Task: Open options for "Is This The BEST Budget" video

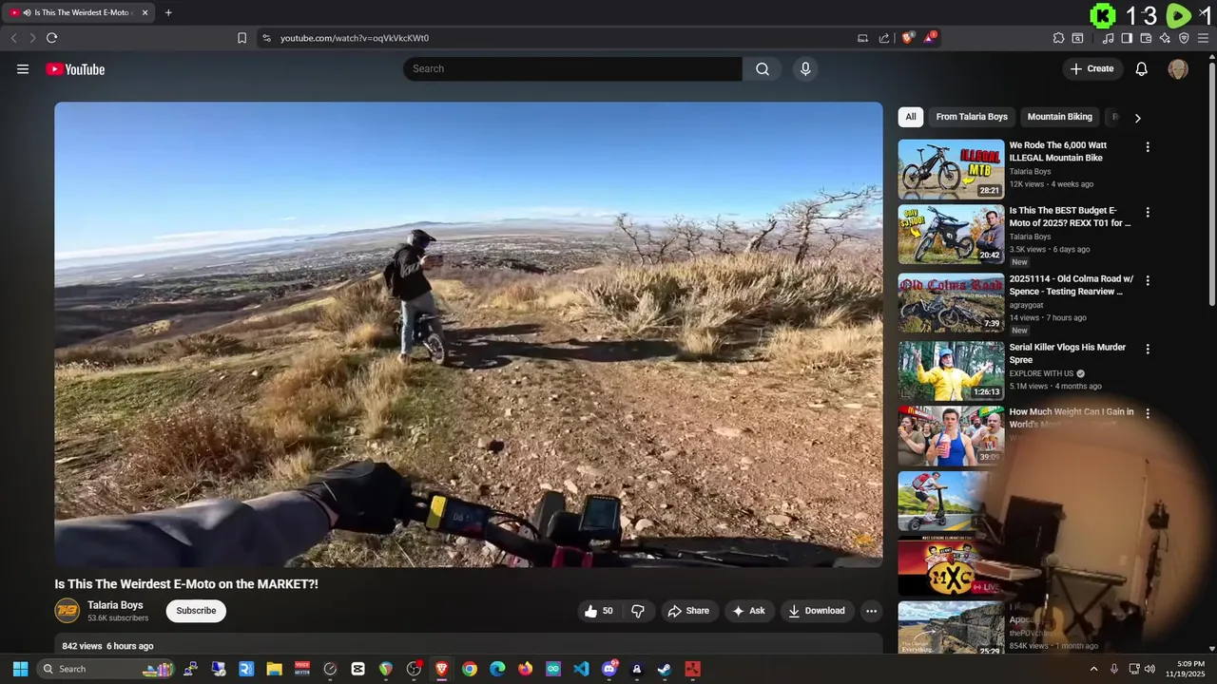Action: click(x=1148, y=213)
